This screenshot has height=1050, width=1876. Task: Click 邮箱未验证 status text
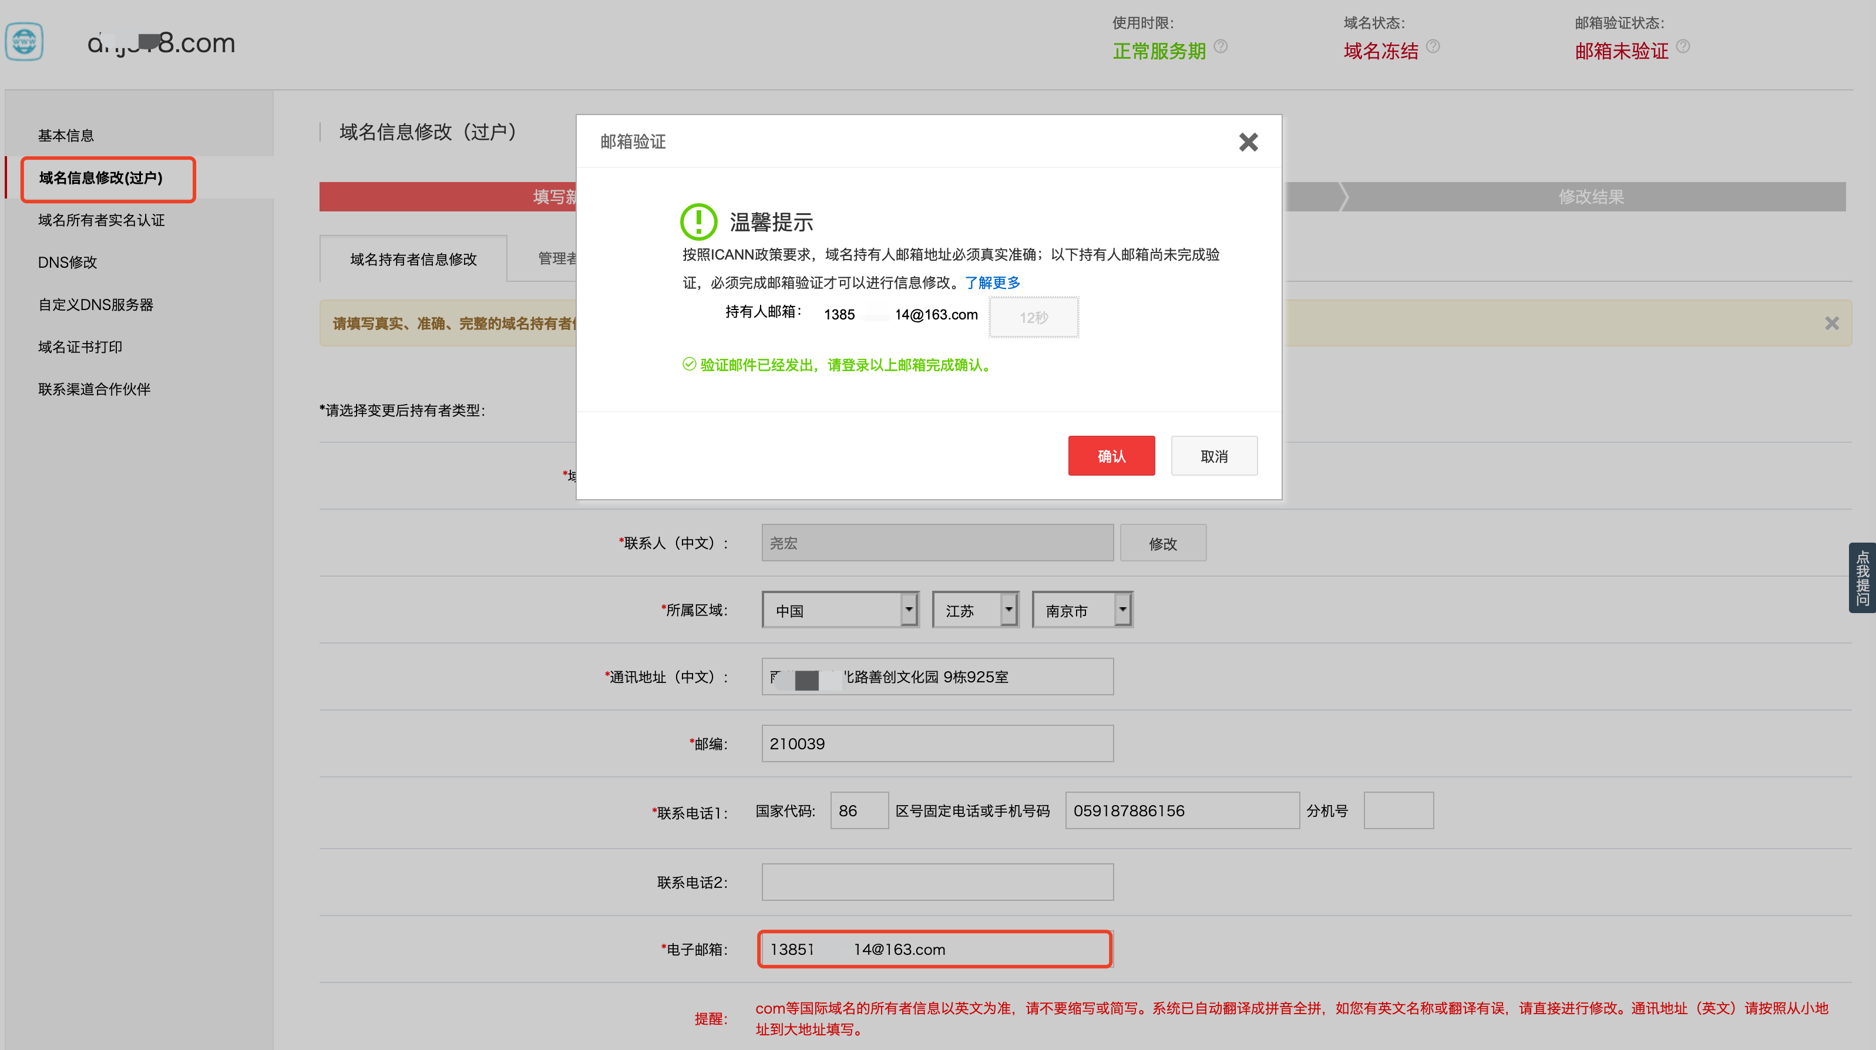tap(1621, 51)
